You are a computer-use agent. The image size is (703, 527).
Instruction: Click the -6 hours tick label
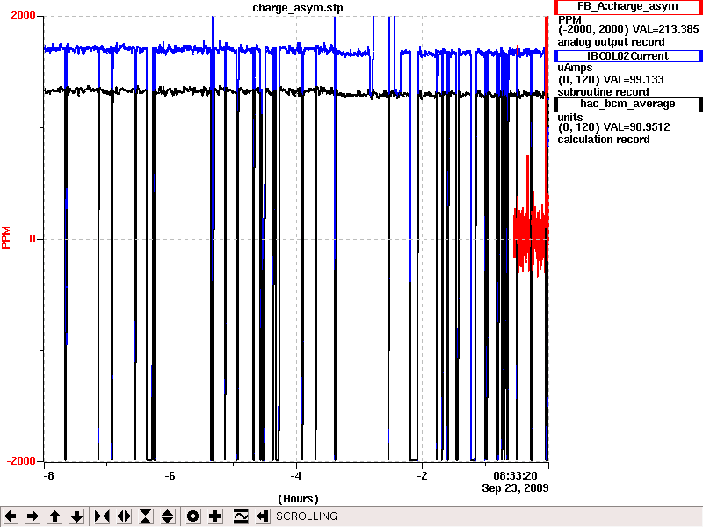(170, 475)
